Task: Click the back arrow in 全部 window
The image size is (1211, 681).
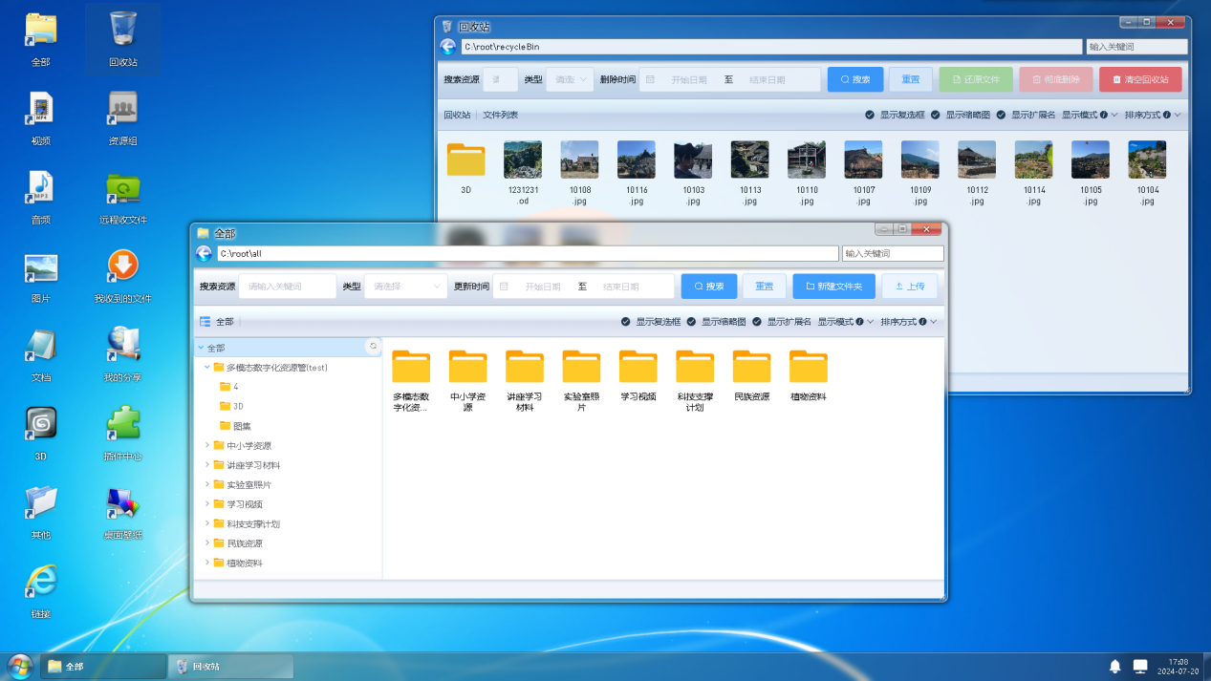Action: [x=205, y=253]
